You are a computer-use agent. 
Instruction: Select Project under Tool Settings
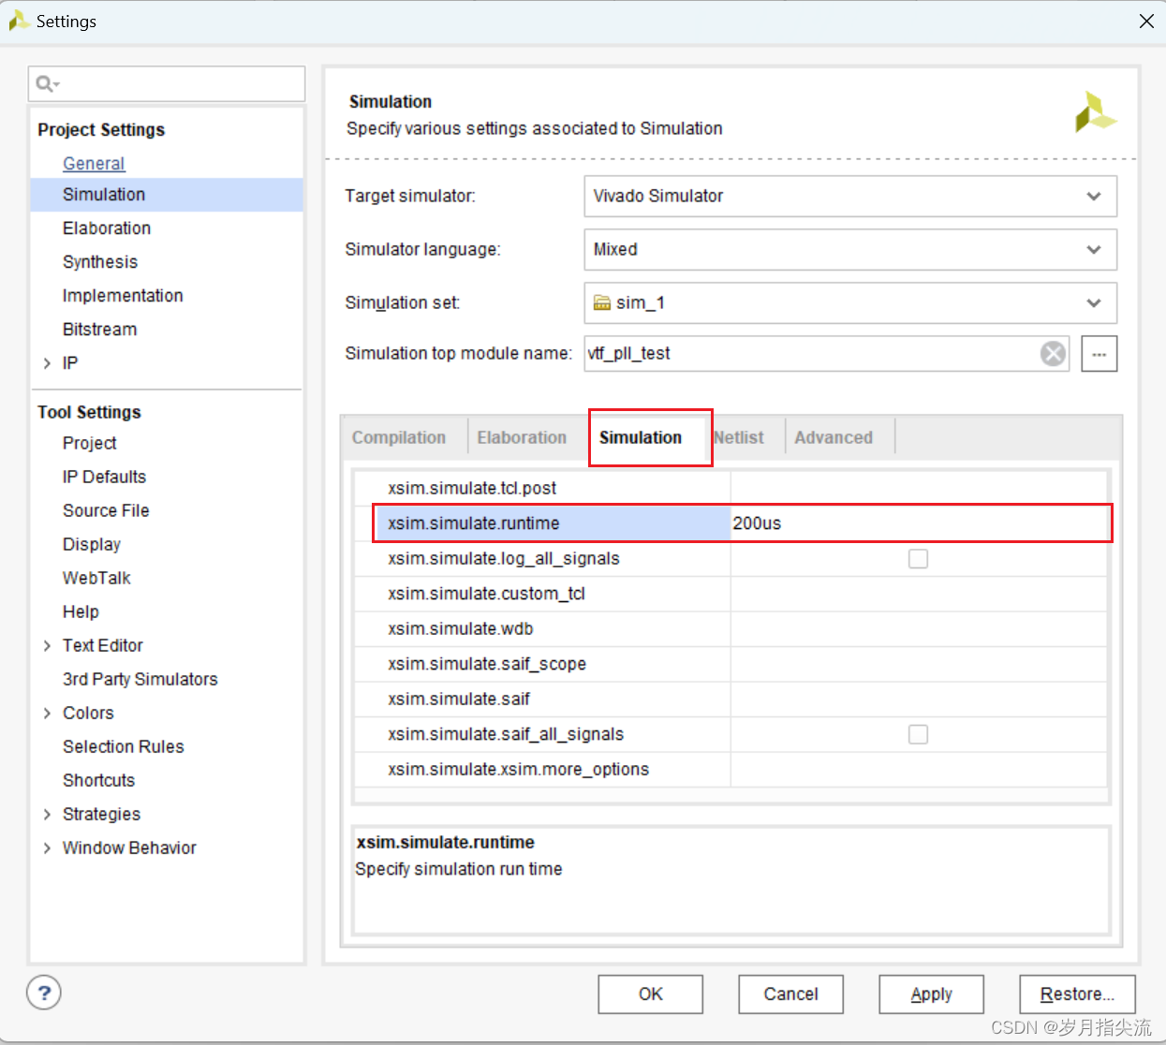click(90, 443)
